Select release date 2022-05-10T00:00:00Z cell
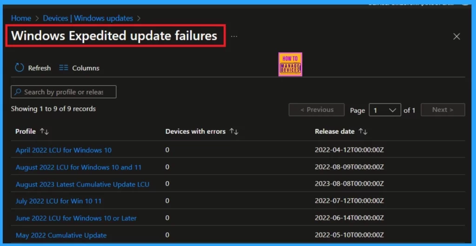This screenshot has height=246, width=476. tap(350, 235)
